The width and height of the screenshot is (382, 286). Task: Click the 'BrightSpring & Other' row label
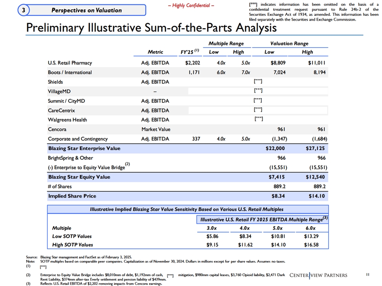click(70, 158)
